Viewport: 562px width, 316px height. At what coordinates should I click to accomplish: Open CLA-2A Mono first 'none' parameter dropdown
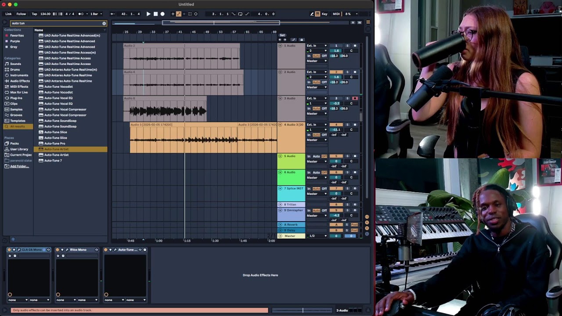tap(18, 300)
